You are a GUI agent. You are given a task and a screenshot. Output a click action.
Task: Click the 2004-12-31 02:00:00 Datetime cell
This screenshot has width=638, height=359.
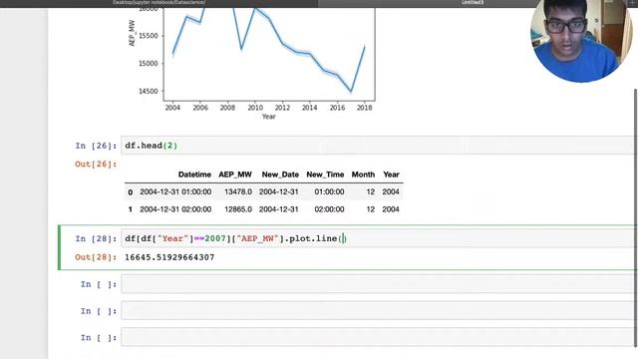pos(175,209)
